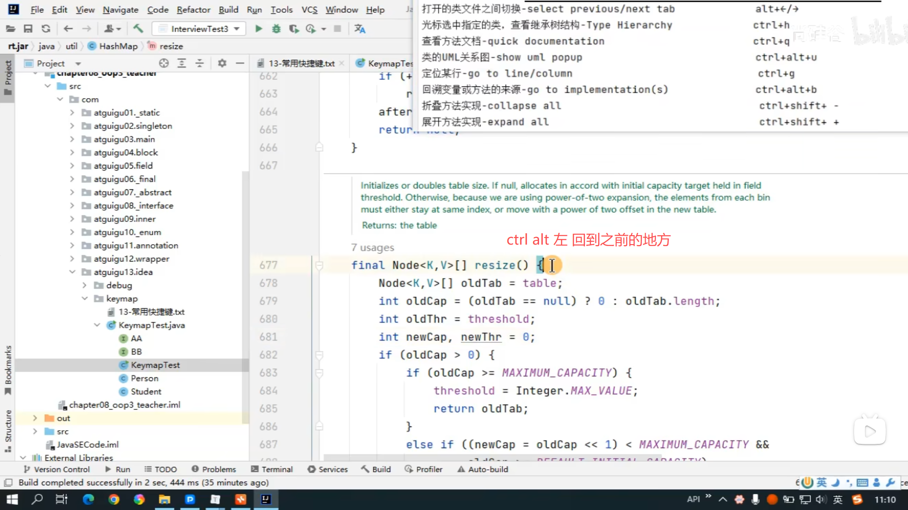Click the Select Opened File target icon

pyautogui.click(x=164, y=63)
